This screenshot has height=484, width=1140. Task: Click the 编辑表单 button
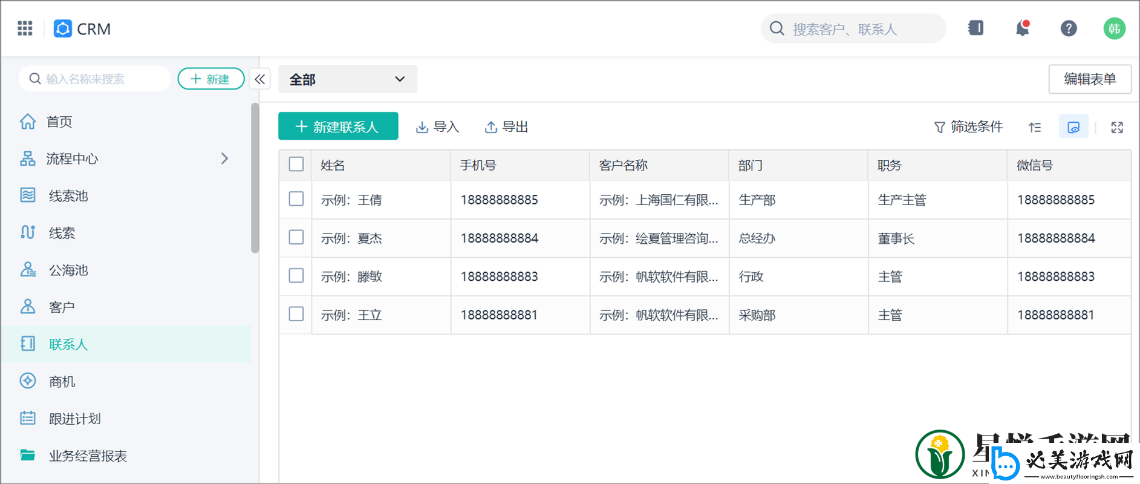(x=1089, y=79)
